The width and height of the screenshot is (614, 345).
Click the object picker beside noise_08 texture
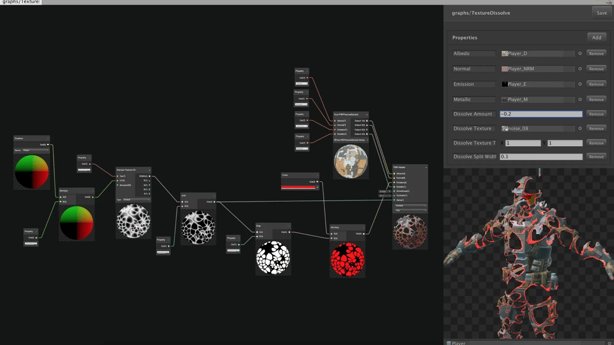(x=580, y=129)
